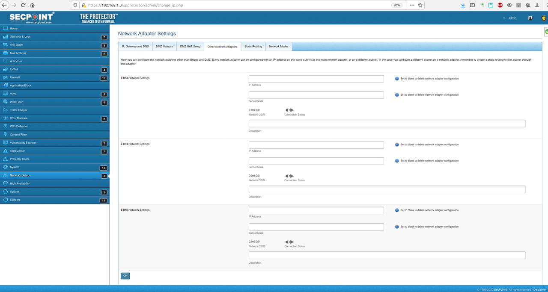Open the DMZ Network tab
Viewport: 548px width, 292px height.
coord(164,46)
